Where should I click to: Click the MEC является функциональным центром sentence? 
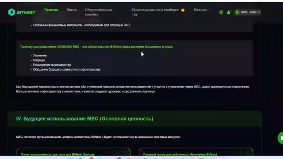(98, 137)
